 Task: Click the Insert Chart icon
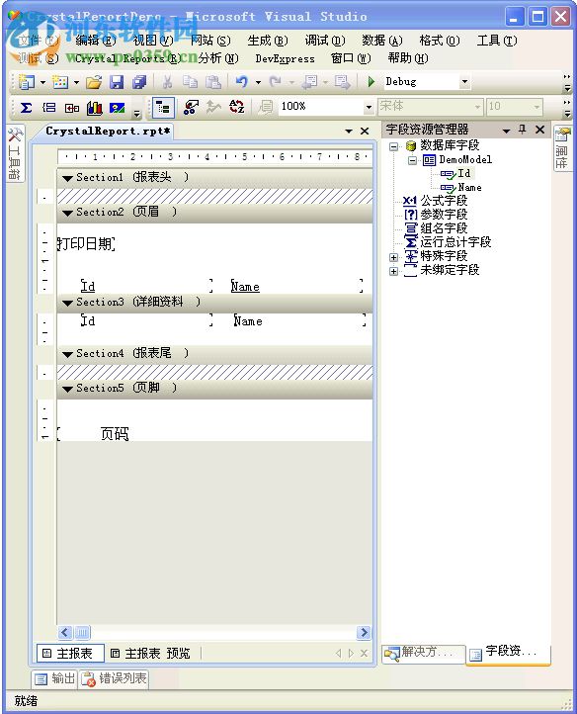[95, 108]
